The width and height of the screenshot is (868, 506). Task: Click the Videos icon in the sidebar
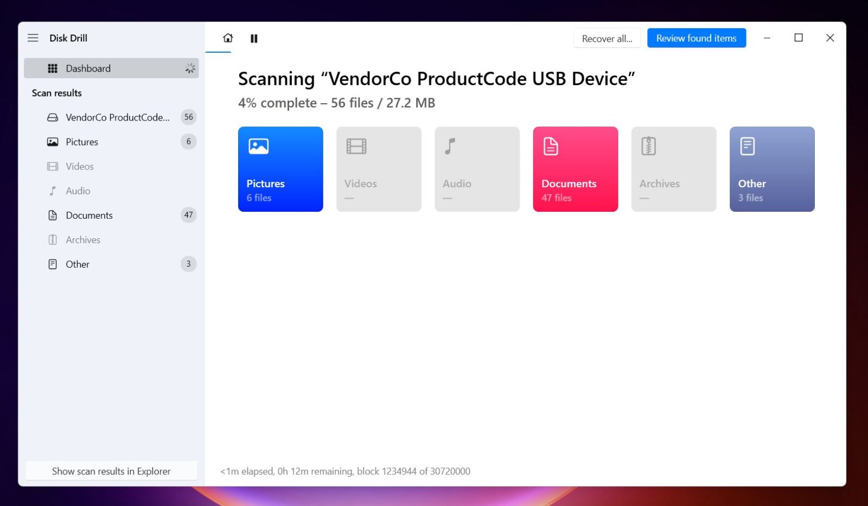point(52,166)
